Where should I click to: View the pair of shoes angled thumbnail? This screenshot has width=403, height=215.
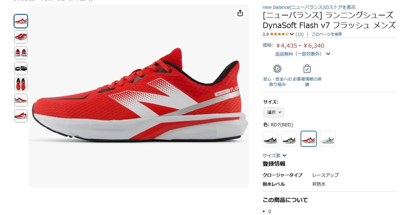pyautogui.click(x=21, y=37)
